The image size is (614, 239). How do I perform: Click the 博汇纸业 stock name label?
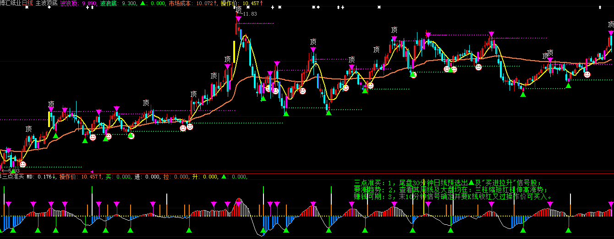[11, 3]
